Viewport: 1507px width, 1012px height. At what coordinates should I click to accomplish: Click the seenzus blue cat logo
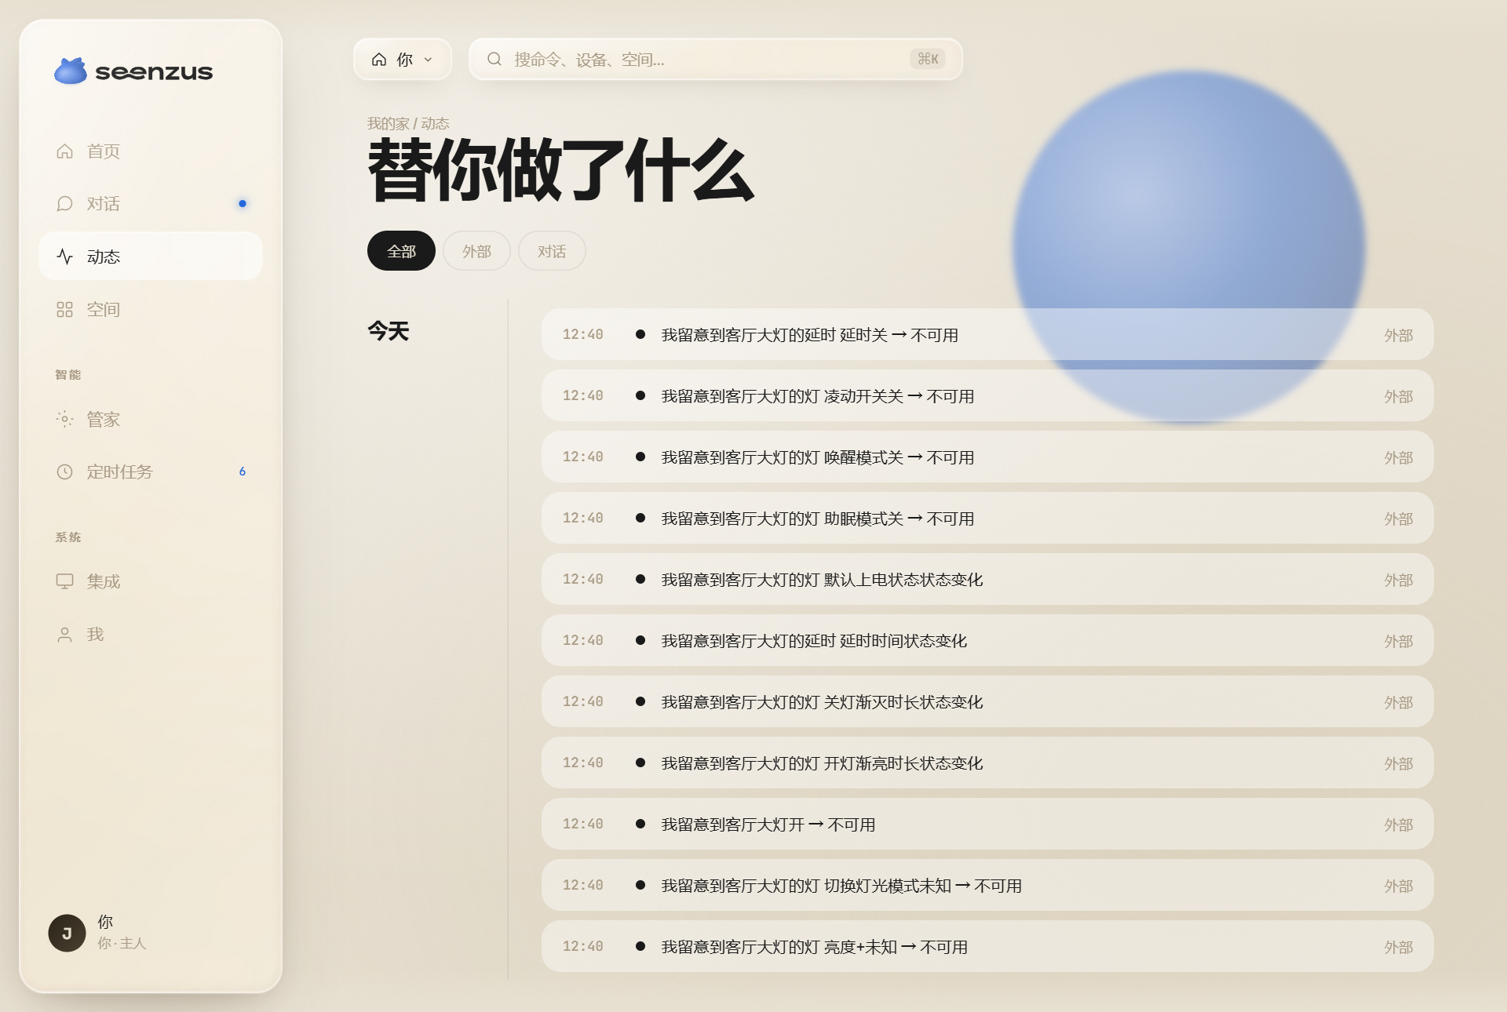(x=71, y=71)
